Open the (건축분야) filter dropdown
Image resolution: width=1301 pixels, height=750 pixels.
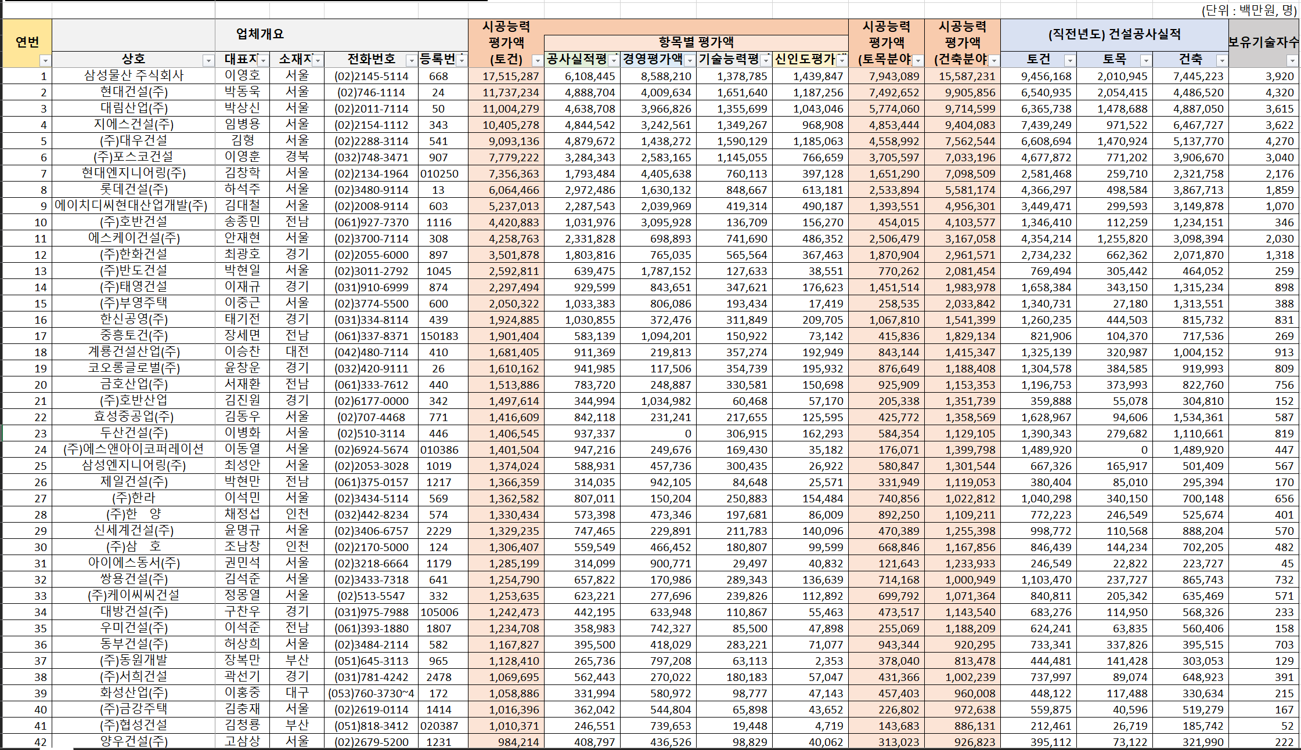click(994, 60)
